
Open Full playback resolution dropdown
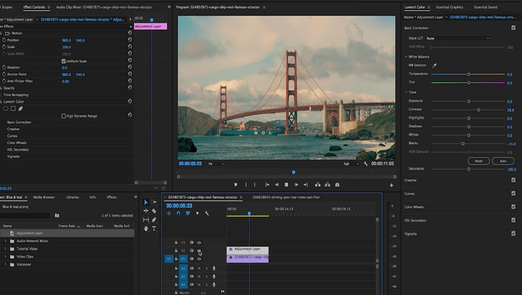click(x=351, y=164)
